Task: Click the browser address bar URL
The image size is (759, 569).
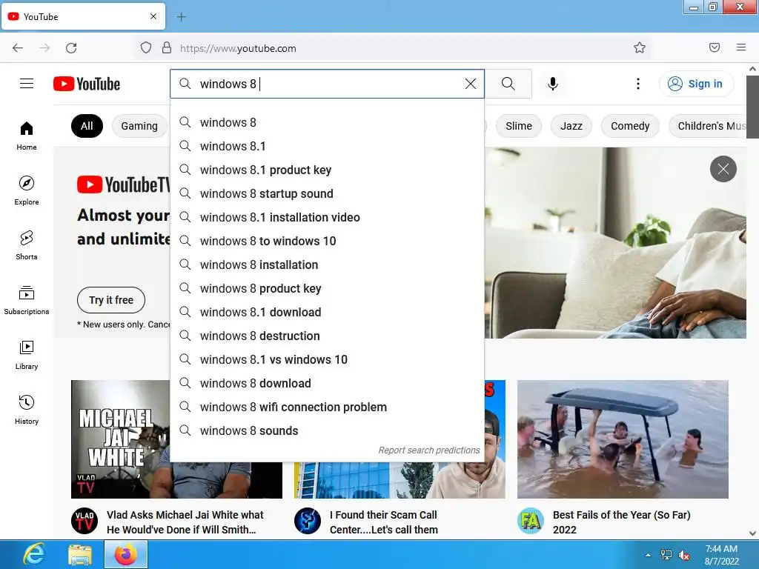Action: pos(238,48)
